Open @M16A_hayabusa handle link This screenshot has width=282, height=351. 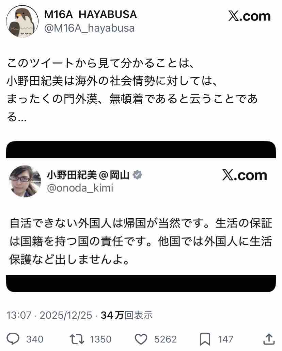pyautogui.click(x=90, y=29)
